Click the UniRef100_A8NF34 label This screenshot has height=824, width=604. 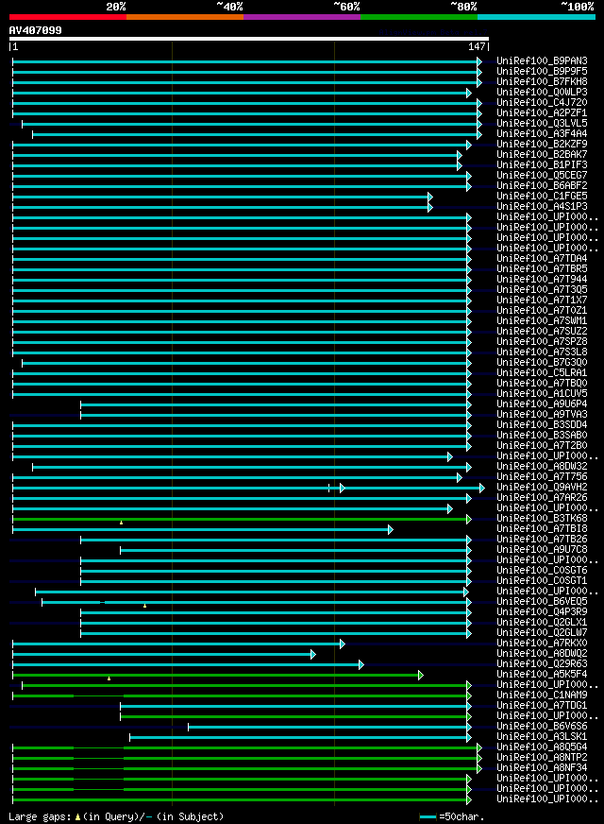pyautogui.click(x=542, y=767)
